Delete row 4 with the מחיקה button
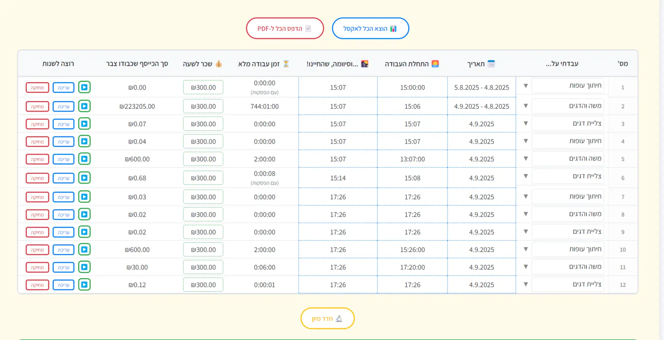The image size is (664, 340). (x=37, y=142)
